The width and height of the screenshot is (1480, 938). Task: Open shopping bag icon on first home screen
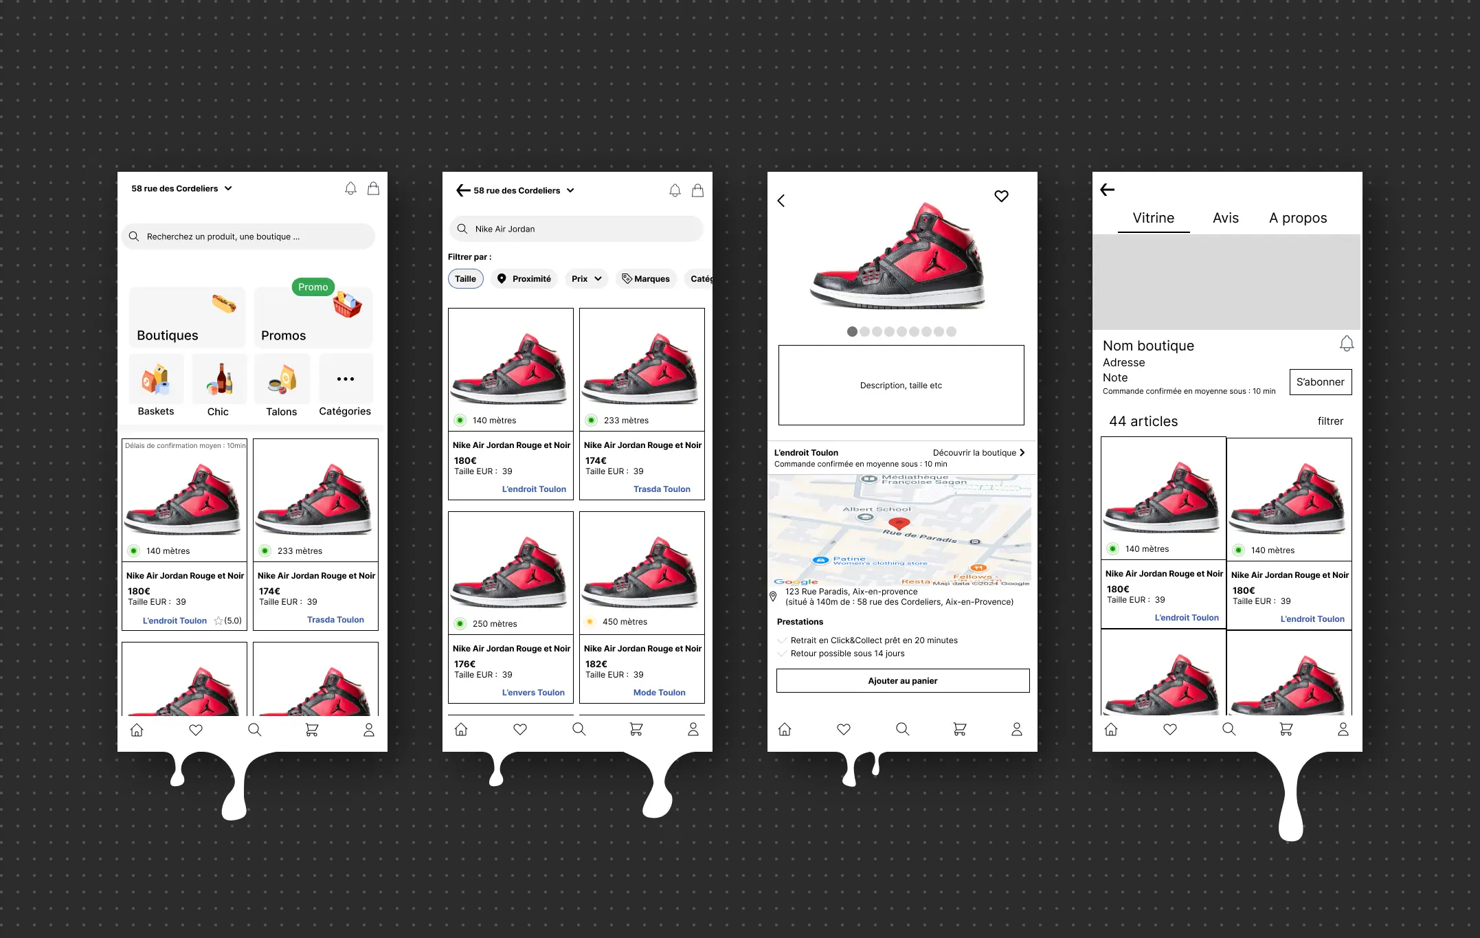coord(373,188)
